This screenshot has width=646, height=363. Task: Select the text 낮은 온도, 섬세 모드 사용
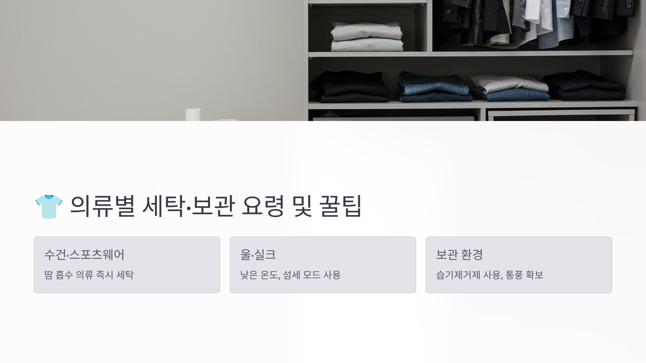click(290, 275)
